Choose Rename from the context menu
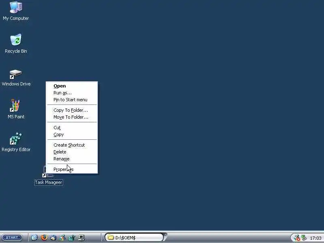 point(72,159)
